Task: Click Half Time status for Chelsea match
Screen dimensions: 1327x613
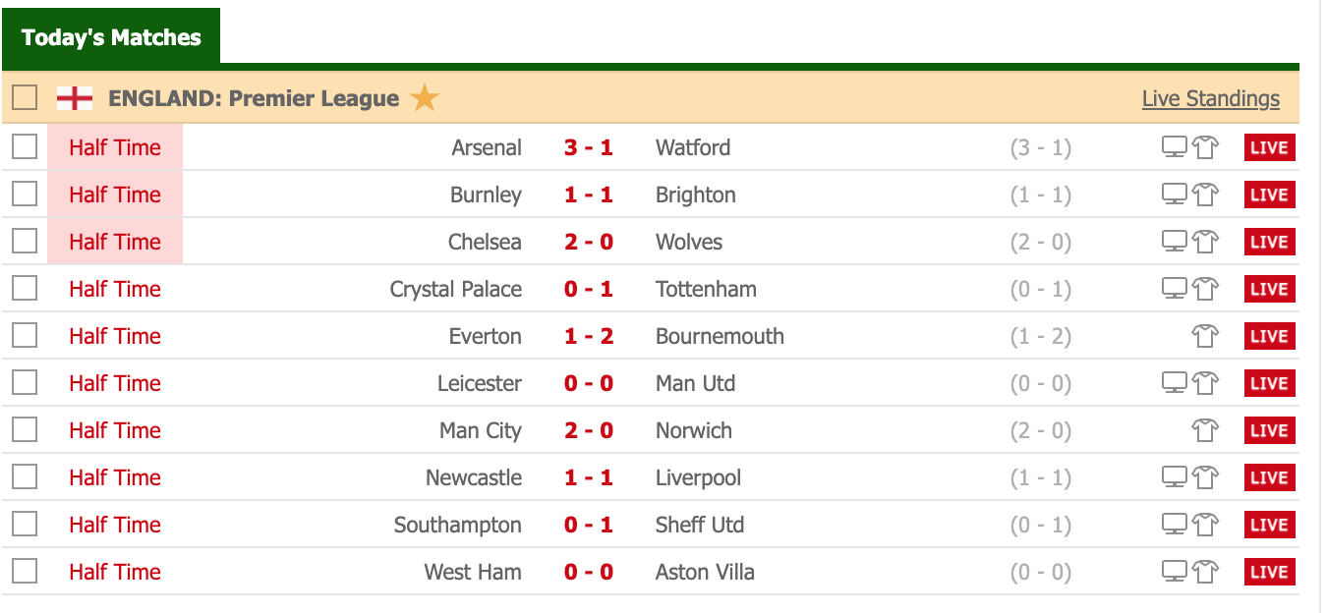Action: pos(115,242)
